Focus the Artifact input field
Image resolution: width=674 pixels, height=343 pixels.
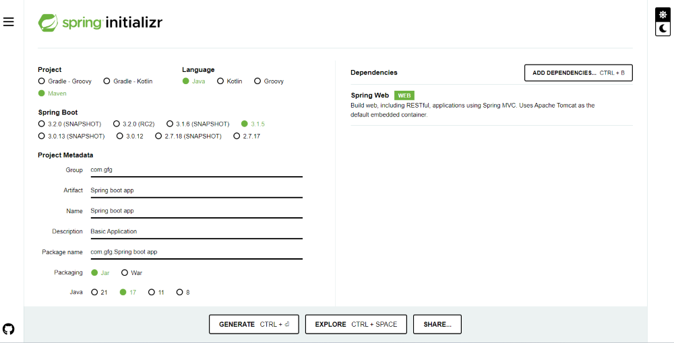[196, 190]
